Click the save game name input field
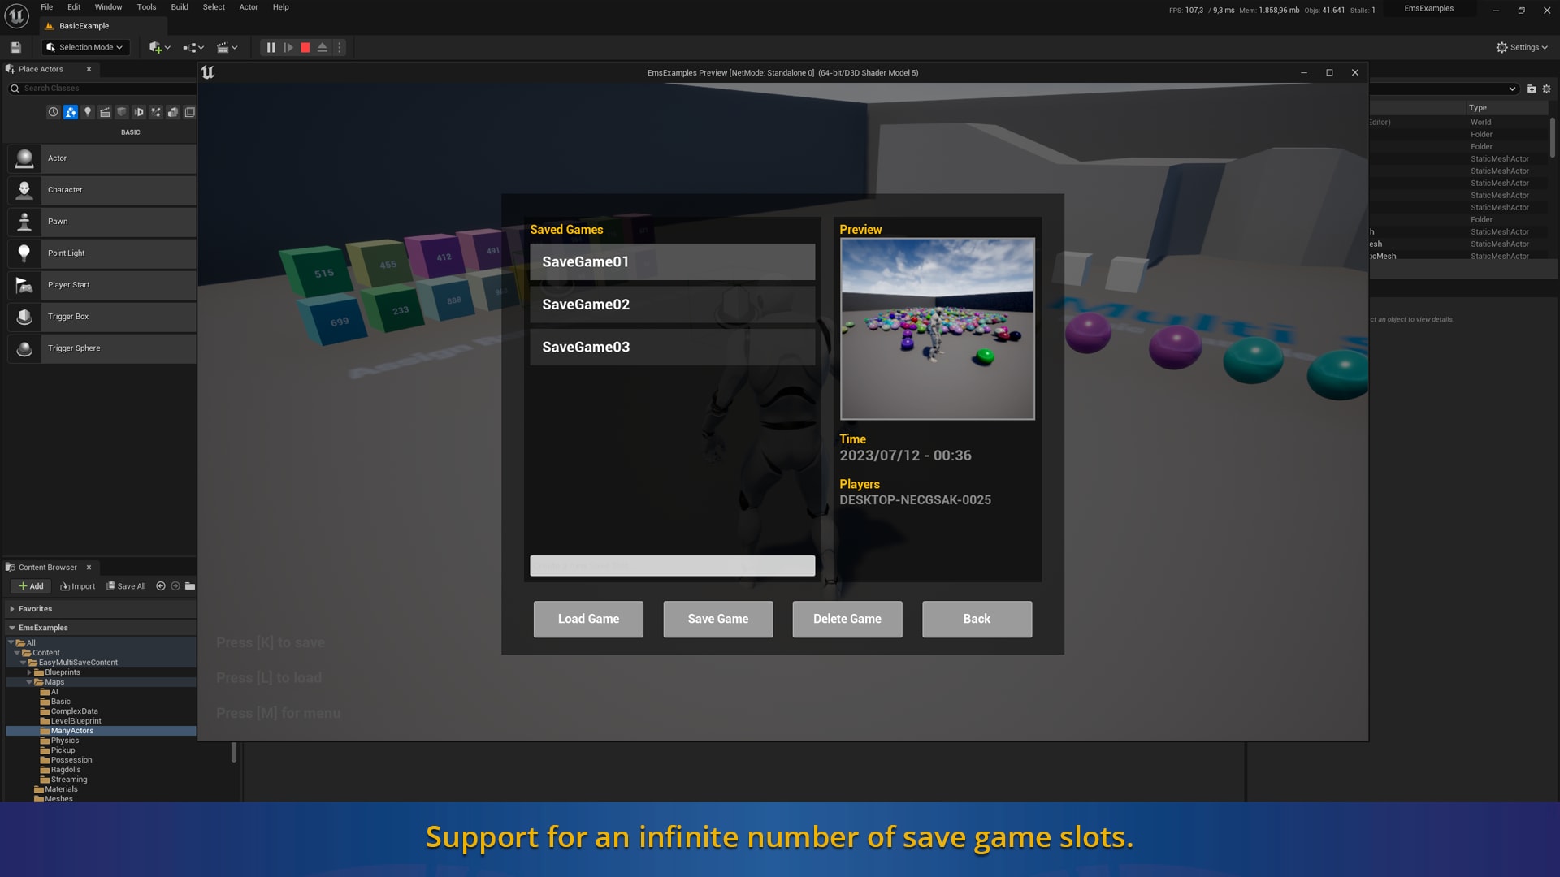This screenshot has width=1560, height=877. point(673,565)
